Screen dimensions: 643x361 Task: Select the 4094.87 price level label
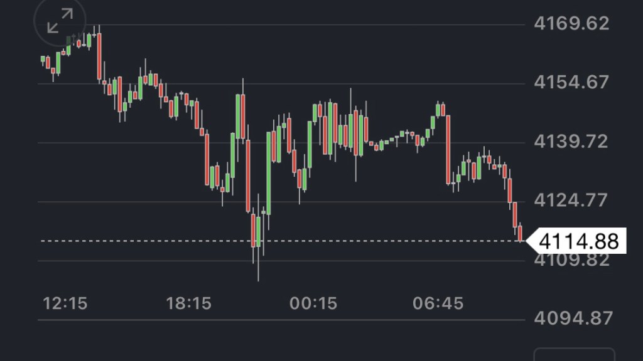tap(571, 318)
